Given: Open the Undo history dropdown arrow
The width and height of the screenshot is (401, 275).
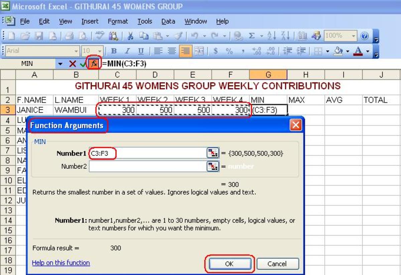Looking at the screenshot, I should [x=204, y=36].
